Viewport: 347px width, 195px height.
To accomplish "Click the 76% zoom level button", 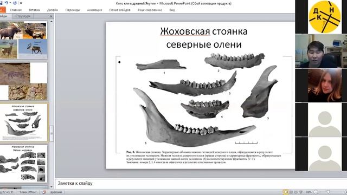I will pos(309,192).
